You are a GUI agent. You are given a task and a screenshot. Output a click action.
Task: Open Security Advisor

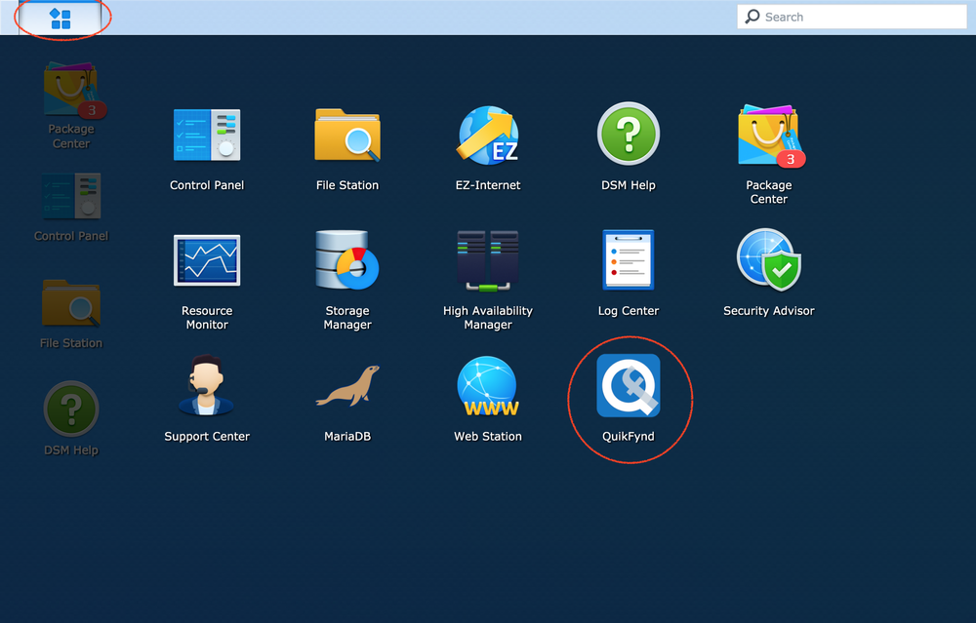[769, 274]
